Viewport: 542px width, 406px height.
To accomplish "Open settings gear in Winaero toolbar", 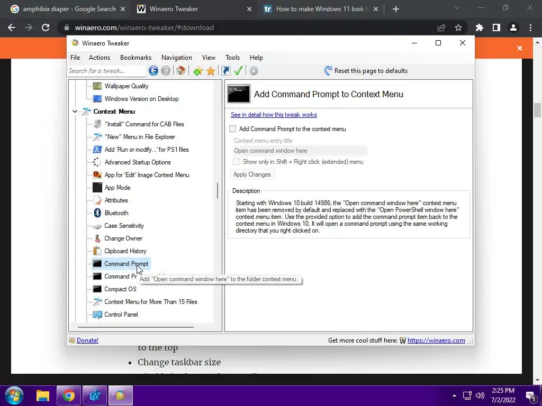I will 254,71.
